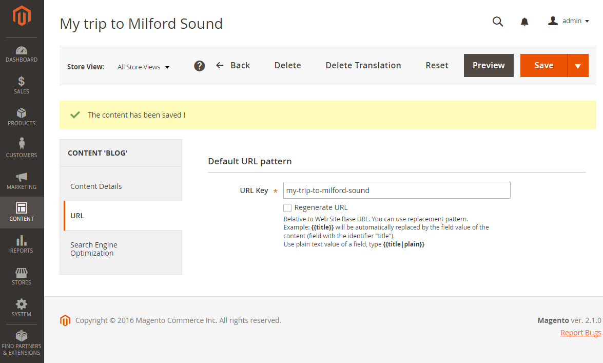Click the page title My trip to Milford Sound
The height and width of the screenshot is (363, 603).
tap(141, 24)
